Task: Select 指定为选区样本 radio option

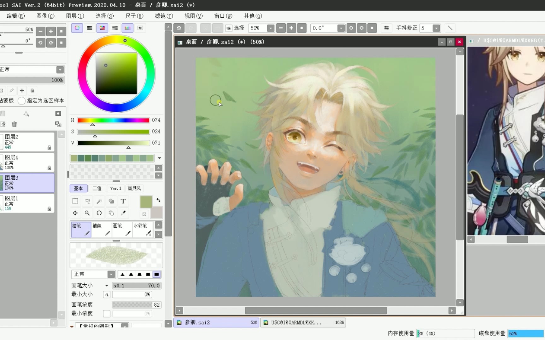Action: tap(21, 101)
